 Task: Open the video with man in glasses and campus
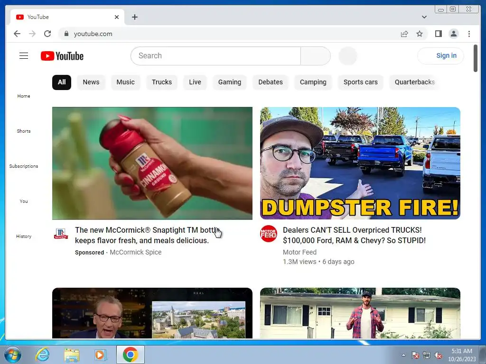click(x=152, y=313)
